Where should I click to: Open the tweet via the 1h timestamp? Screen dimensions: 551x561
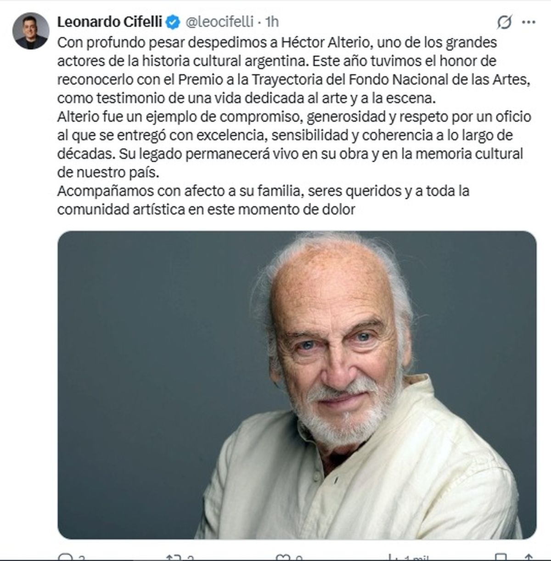[272, 22]
